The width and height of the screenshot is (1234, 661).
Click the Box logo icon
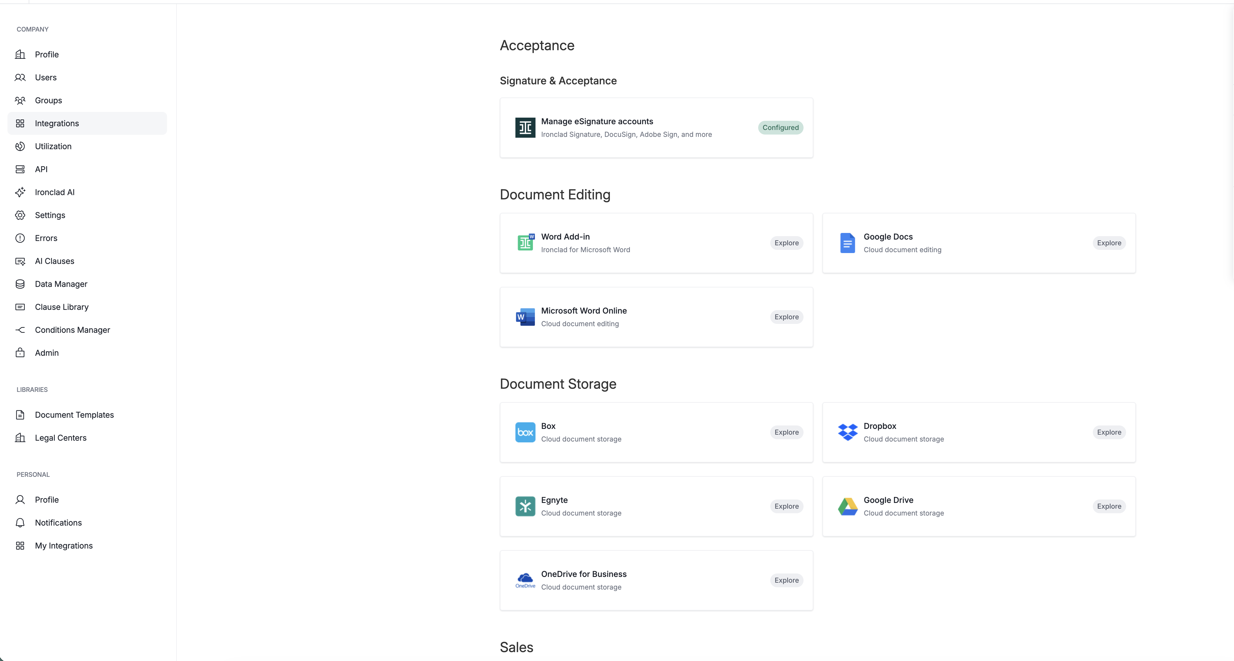click(x=525, y=432)
